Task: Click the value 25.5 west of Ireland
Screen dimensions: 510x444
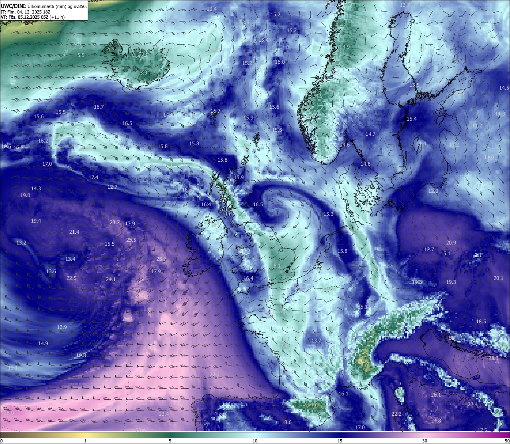Action: (131, 240)
